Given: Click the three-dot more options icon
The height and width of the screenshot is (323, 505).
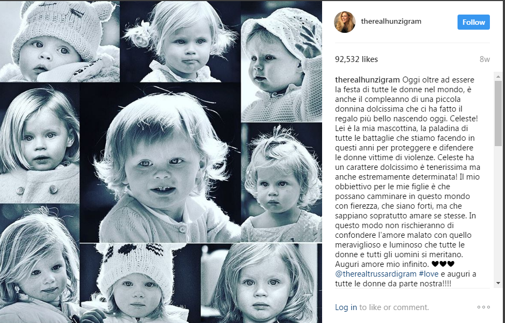Looking at the screenshot, I should (x=484, y=307).
